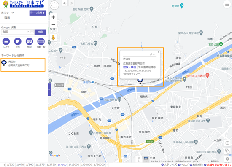Select the 1/7500 map scale

(62, 164)
